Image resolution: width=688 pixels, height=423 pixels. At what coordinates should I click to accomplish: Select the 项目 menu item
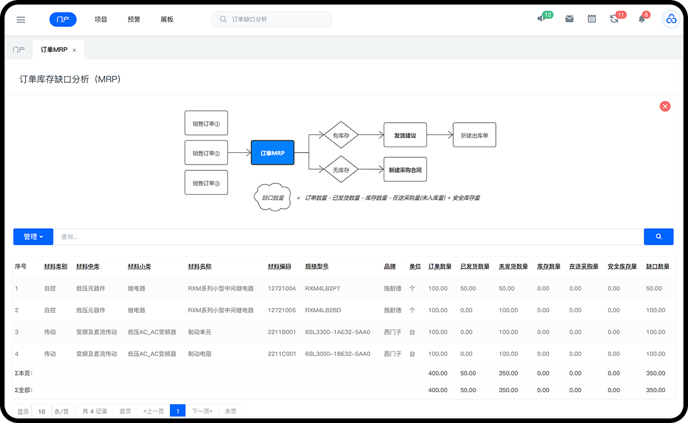pos(101,19)
